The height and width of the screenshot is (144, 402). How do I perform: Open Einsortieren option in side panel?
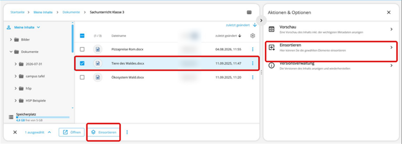point(331,47)
